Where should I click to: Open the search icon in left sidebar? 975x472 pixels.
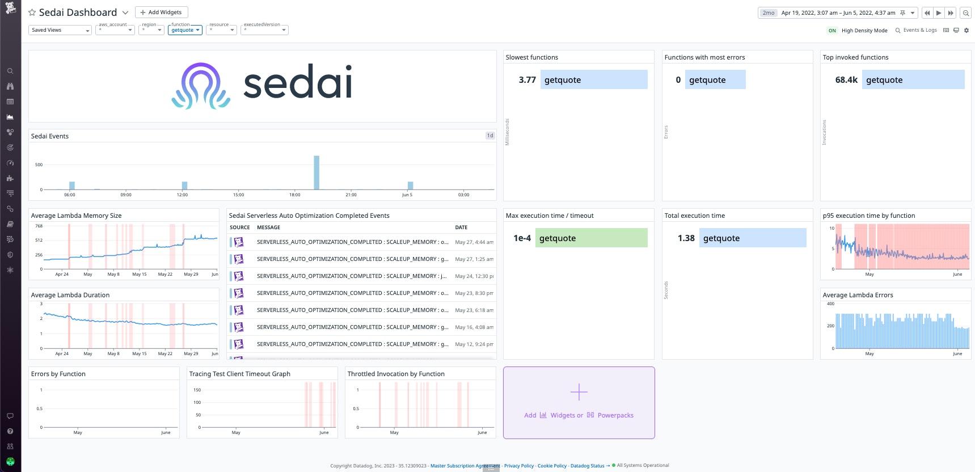pos(10,71)
